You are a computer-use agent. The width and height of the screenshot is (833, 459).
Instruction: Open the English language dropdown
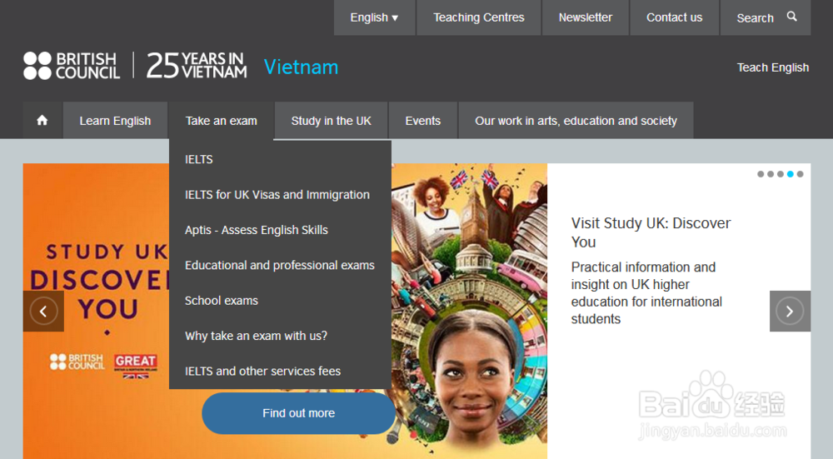[x=374, y=17]
